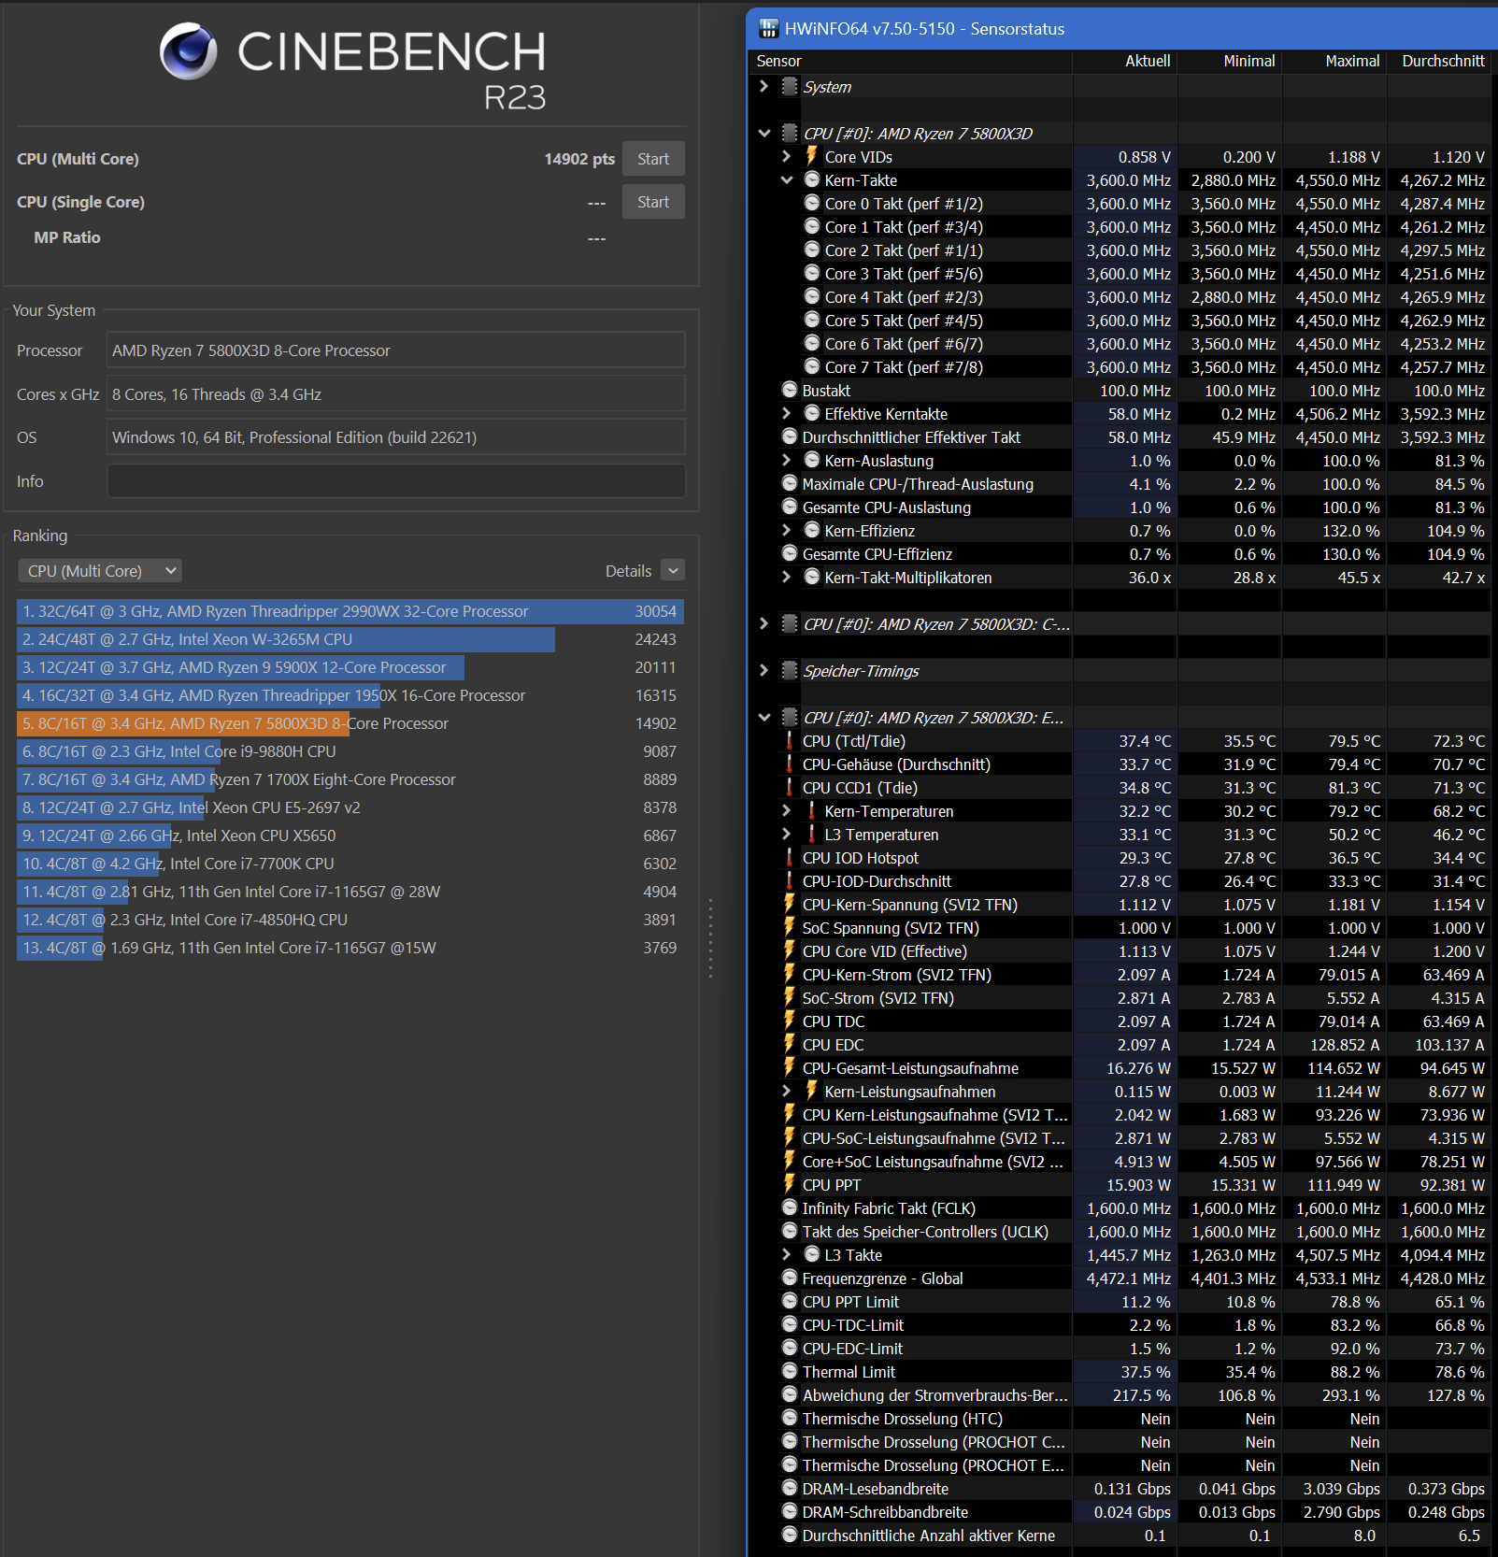This screenshot has height=1557, width=1498.
Task: Select the CPU-EDC-Limit sensor row
Action: pos(1121,1349)
